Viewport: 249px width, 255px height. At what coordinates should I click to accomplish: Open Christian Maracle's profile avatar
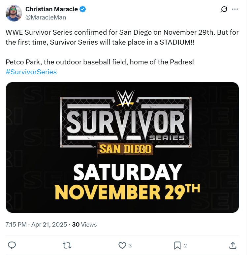[14, 13]
